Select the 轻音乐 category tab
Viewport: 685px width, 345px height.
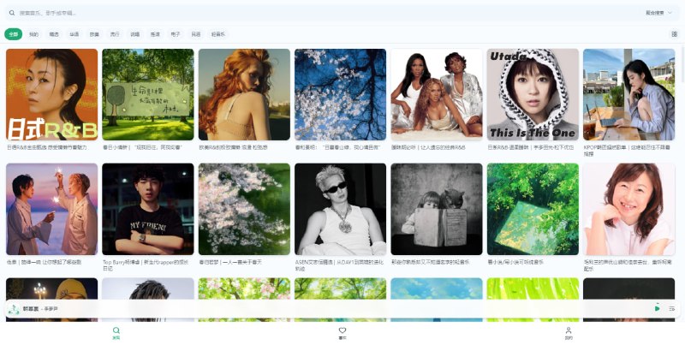click(x=218, y=34)
